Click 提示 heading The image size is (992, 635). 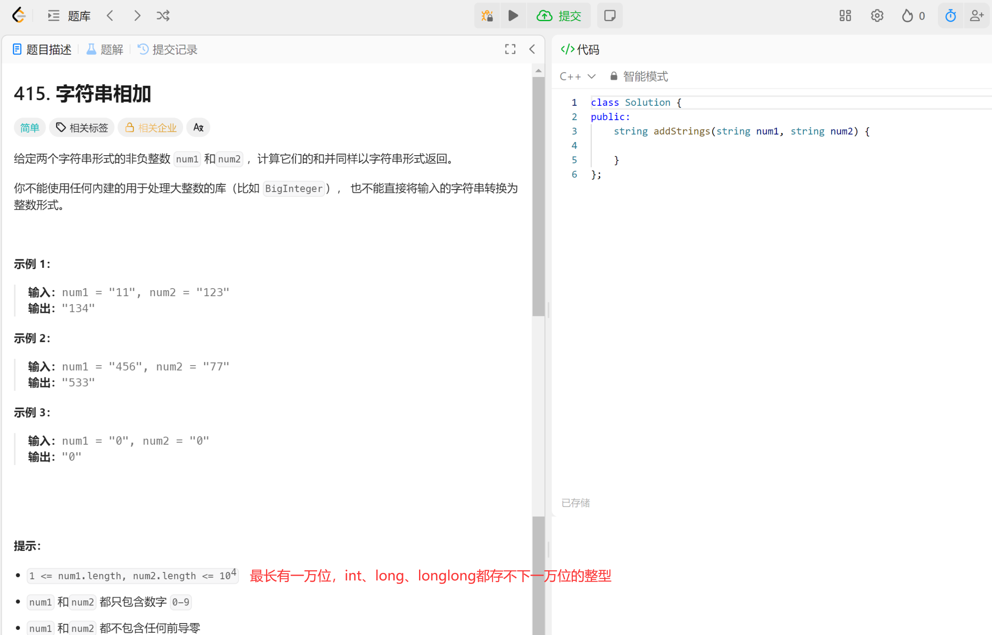[x=27, y=546]
